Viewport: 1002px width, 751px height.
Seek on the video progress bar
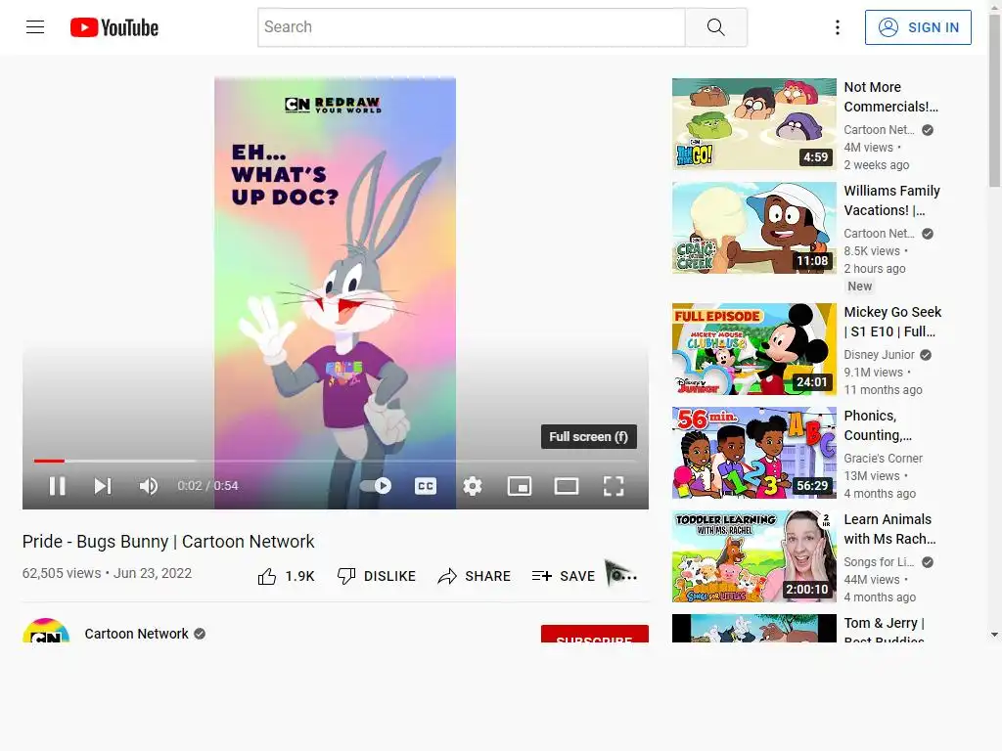pos(335,461)
